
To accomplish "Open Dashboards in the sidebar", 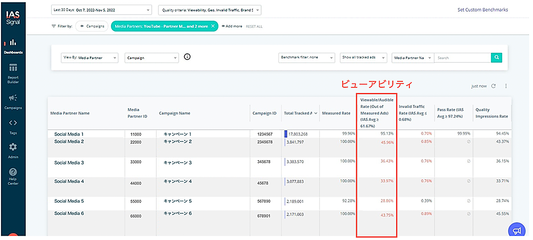I will (x=13, y=46).
